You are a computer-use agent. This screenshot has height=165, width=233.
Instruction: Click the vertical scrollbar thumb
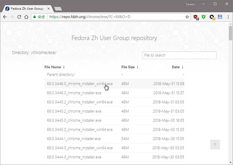coord(230,33)
